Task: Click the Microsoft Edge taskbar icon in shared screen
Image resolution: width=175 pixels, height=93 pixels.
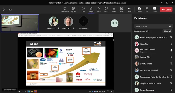Action: click(x=29, y=91)
